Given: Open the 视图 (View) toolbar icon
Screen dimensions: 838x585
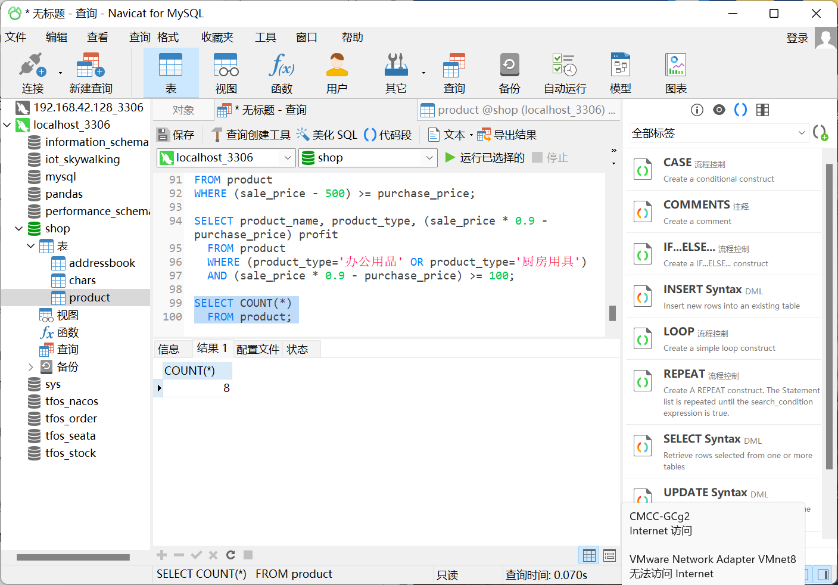Looking at the screenshot, I should (x=226, y=73).
